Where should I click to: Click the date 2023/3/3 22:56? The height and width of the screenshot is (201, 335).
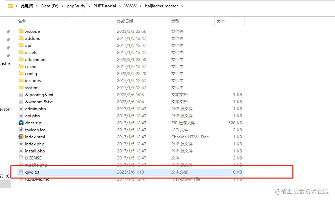click(x=131, y=31)
